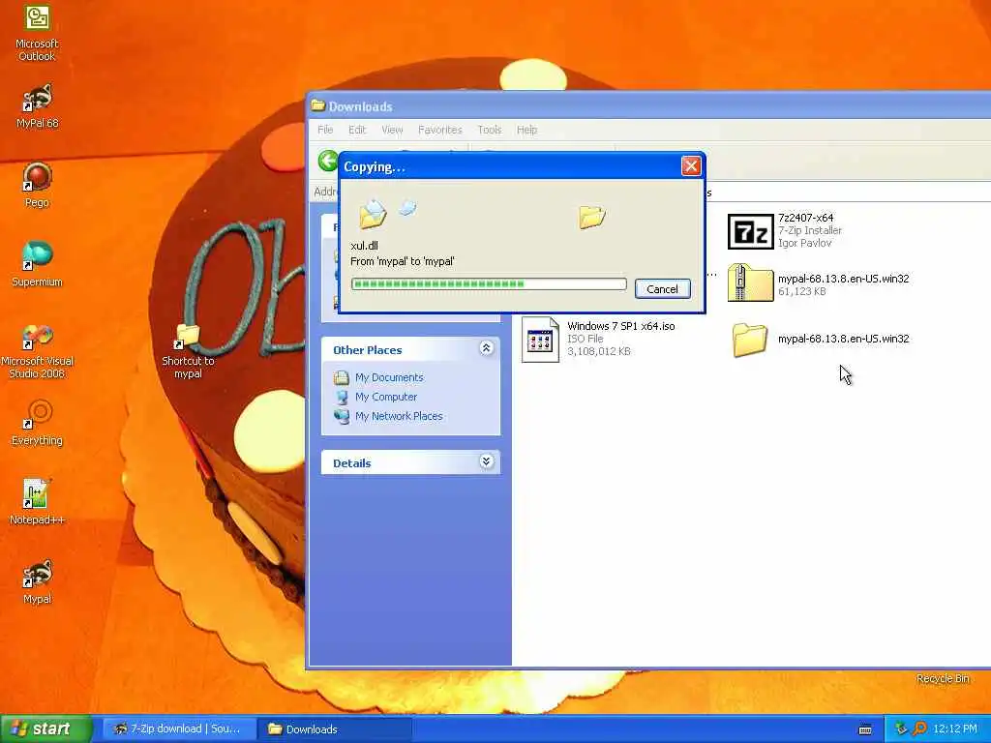Click the green Back arrow in Downloads

tap(327, 162)
